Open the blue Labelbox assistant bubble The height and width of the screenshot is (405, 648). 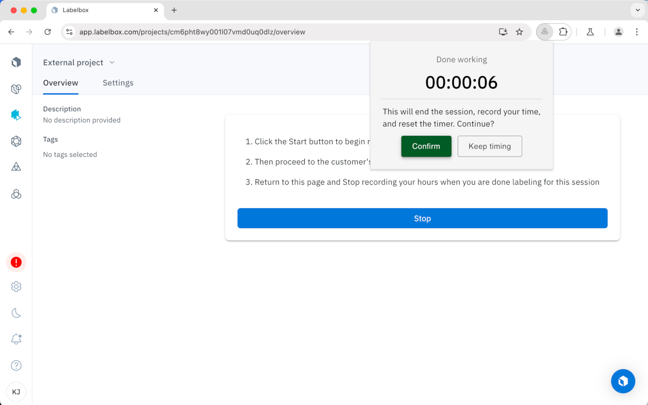coord(623,381)
